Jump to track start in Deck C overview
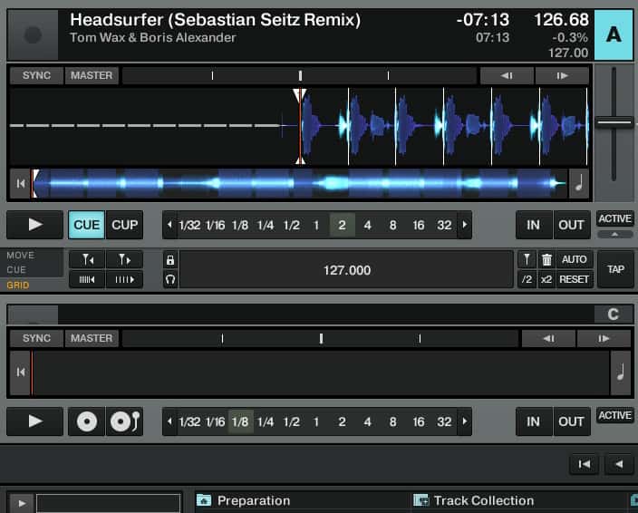 [x=20, y=373]
